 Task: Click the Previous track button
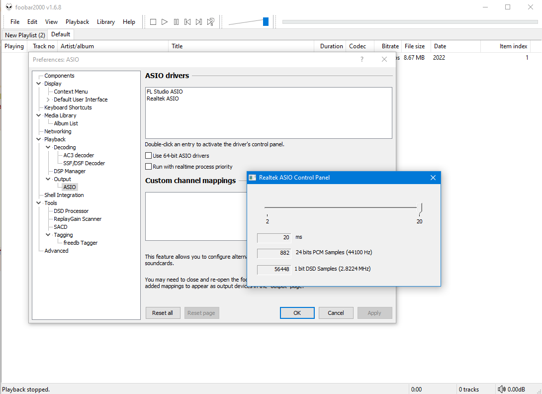[187, 22]
